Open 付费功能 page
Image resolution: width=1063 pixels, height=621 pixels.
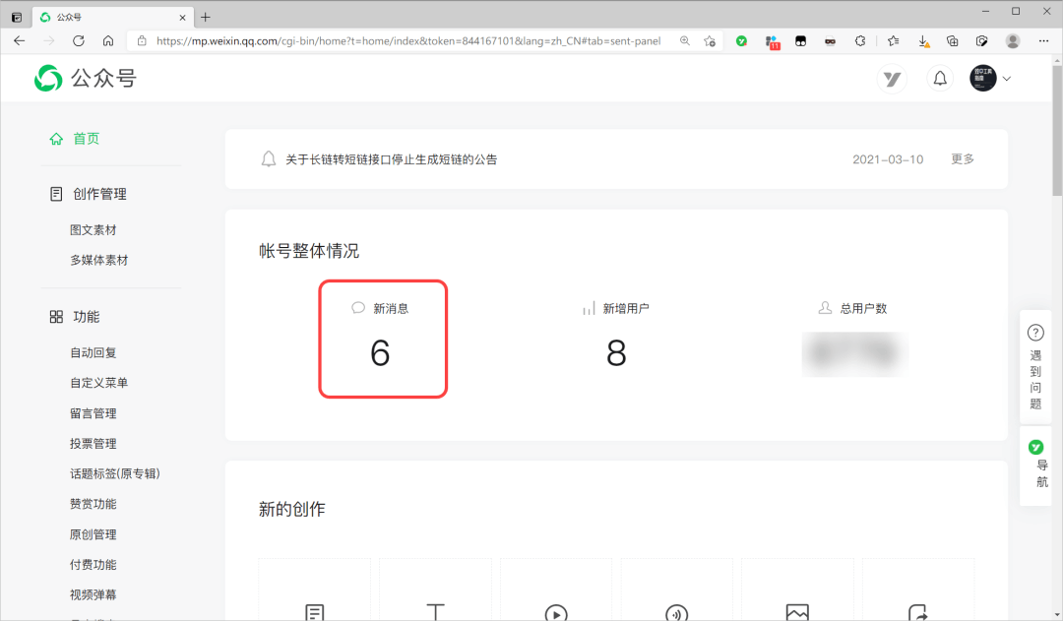[x=93, y=565]
